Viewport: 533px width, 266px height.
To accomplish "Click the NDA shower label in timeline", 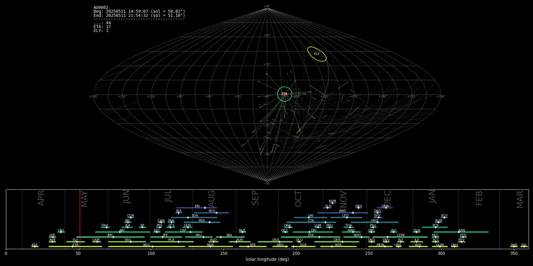I will pos(211,245).
